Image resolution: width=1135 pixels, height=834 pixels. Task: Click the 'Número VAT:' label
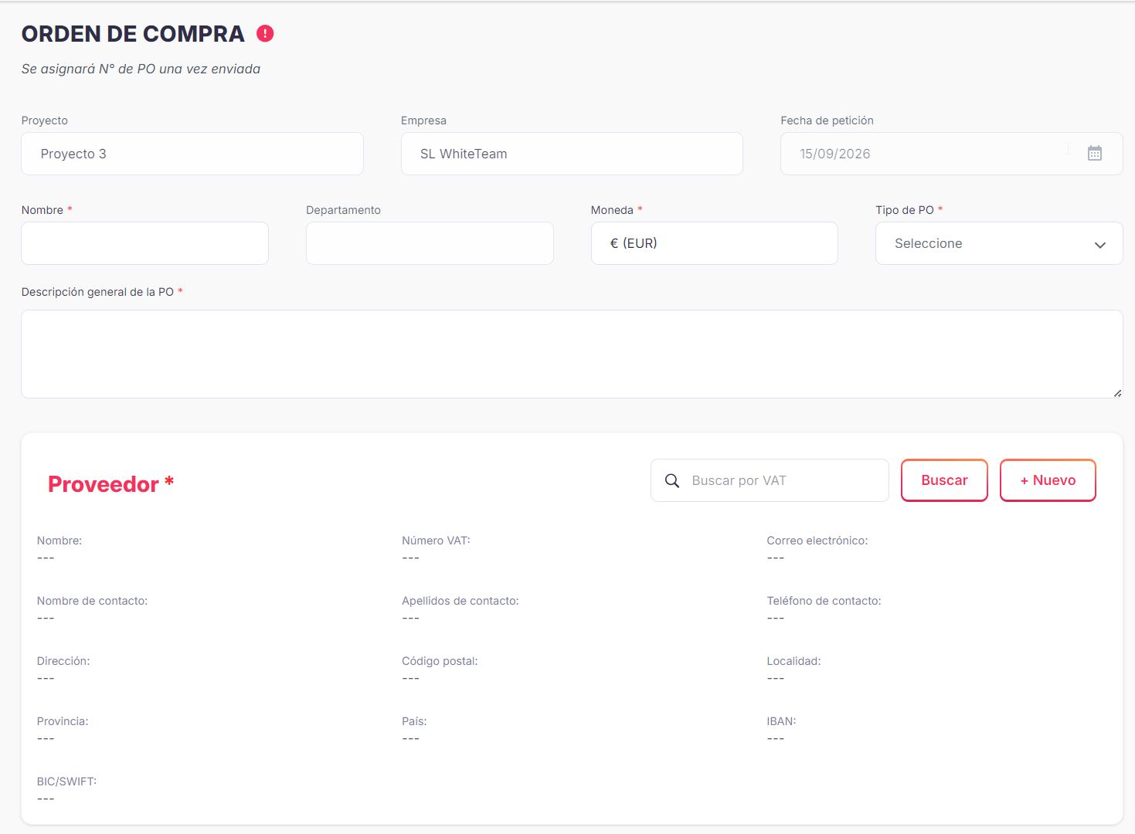436,541
